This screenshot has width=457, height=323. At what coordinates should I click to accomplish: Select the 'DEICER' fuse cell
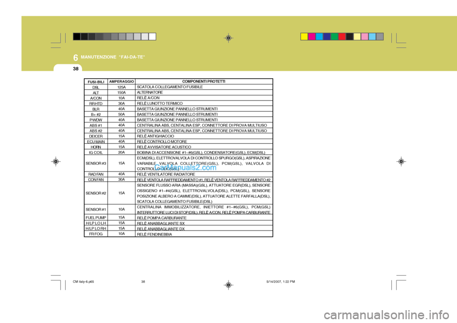point(96,136)
